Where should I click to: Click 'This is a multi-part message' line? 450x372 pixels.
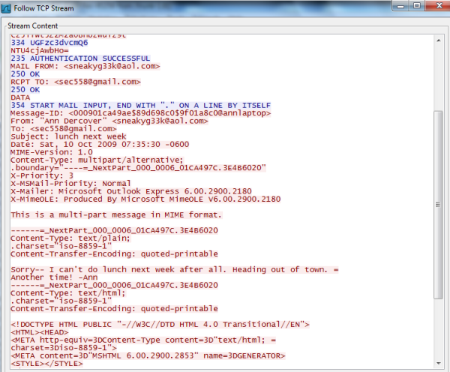click(116, 215)
